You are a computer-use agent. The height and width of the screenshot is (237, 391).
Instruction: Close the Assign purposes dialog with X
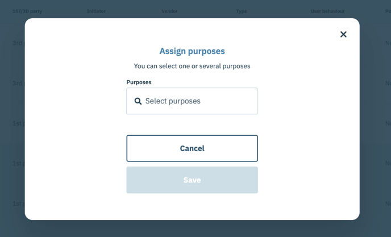[343, 35]
